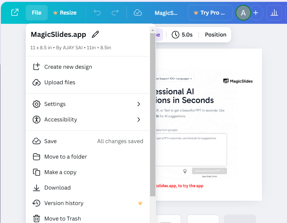Open the Position panel
This screenshot has height=223, width=287.
[215, 35]
